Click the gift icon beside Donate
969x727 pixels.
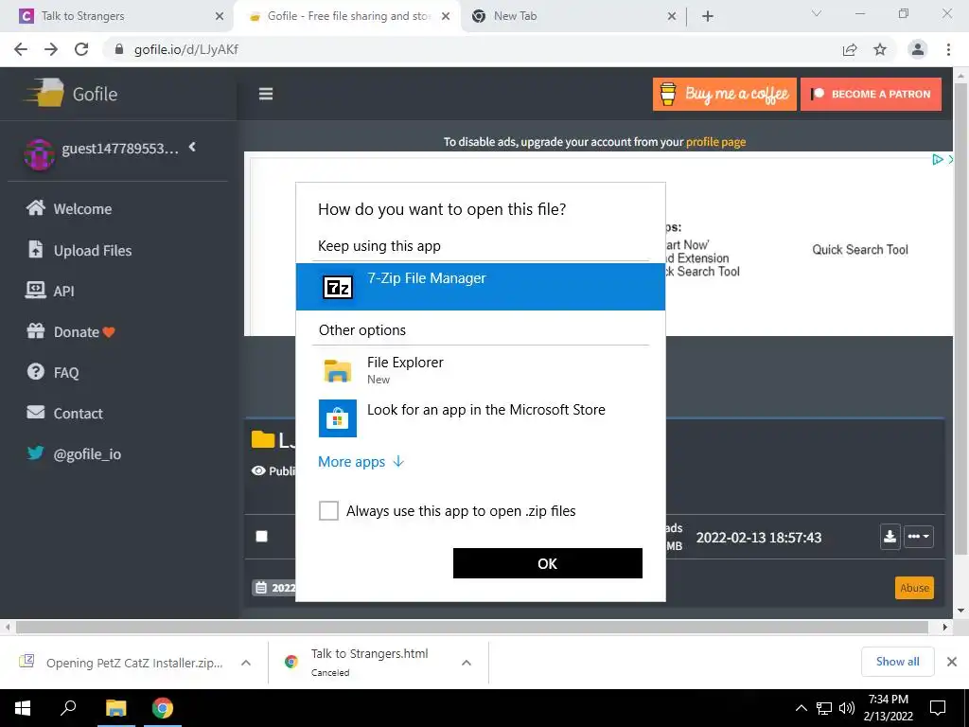[x=36, y=330]
